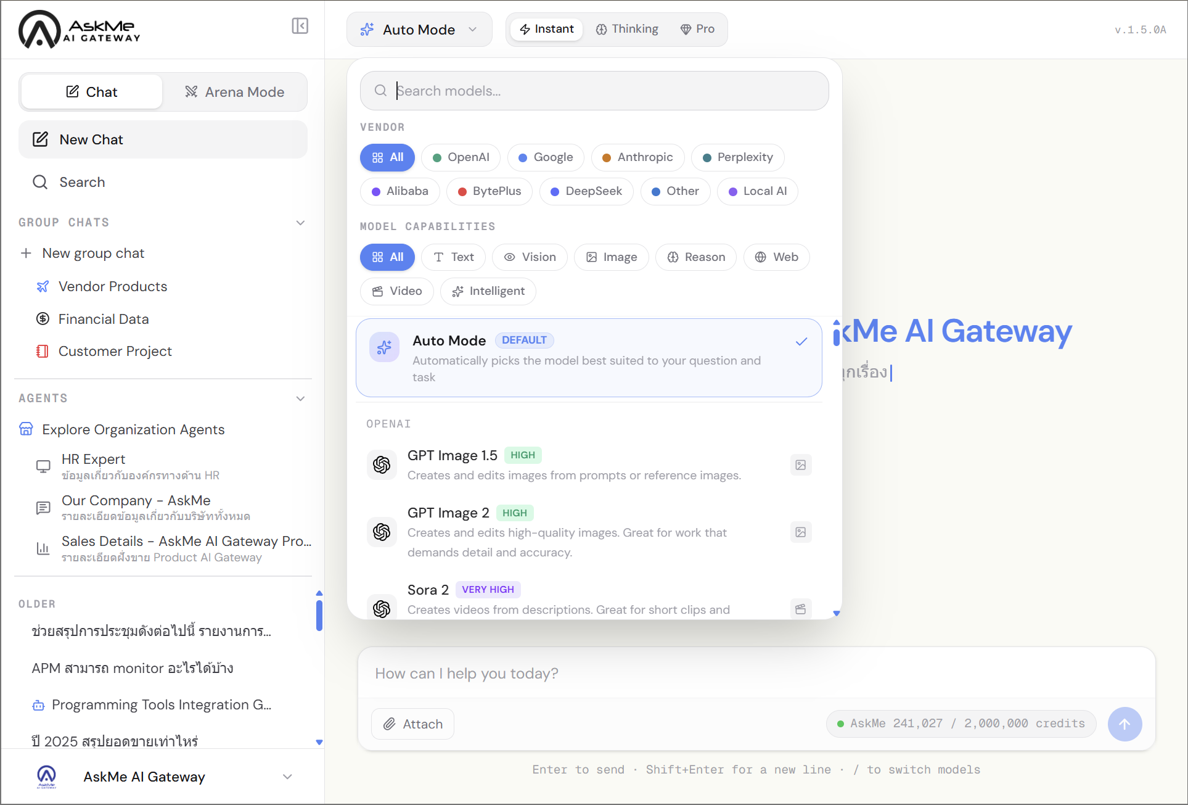Click sidebar scroll-up arrow near Older
1188x805 pixels.
pos(319,593)
